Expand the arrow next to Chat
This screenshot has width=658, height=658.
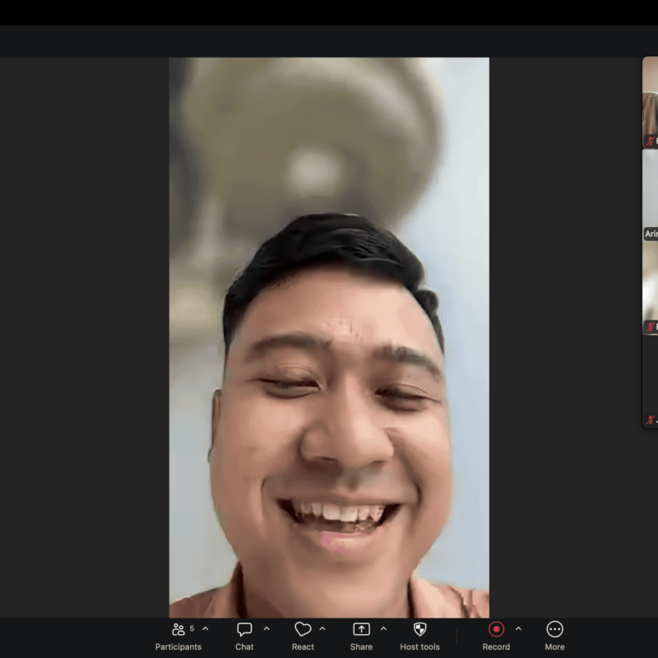coord(266,628)
